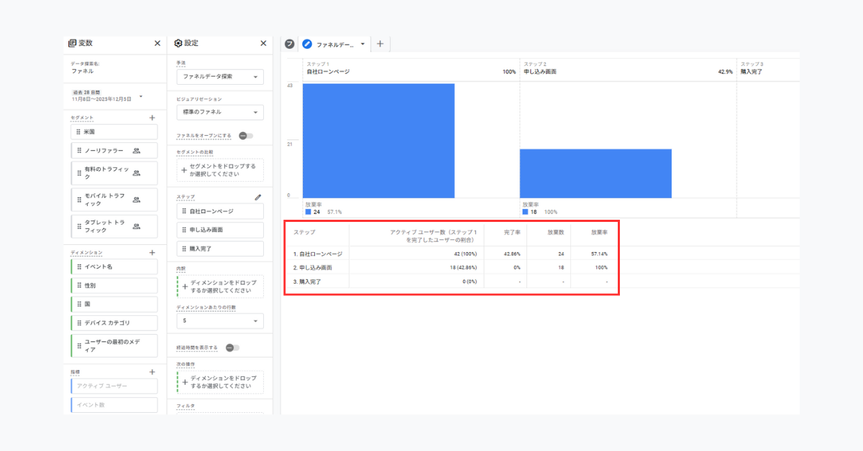The height and width of the screenshot is (451, 863).
Task: Close the 設定 panel with X icon
Action: [x=263, y=43]
